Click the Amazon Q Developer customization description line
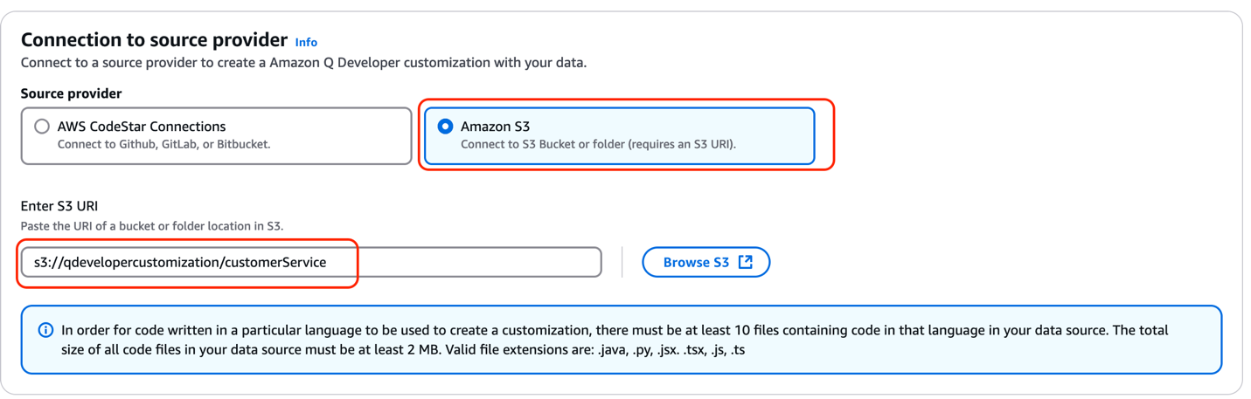Viewport: 1251px width, 399px height. click(303, 63)
